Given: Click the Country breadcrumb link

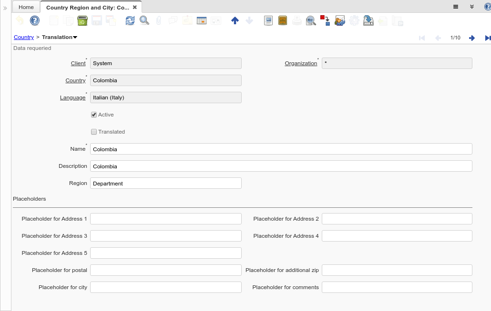Looking at the screenshot, I should [x=24, y=37].
